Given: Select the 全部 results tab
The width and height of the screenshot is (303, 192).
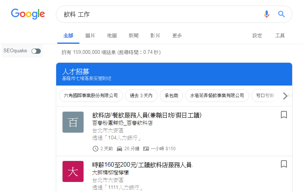Looking at the screenshot, I should 68,35.
